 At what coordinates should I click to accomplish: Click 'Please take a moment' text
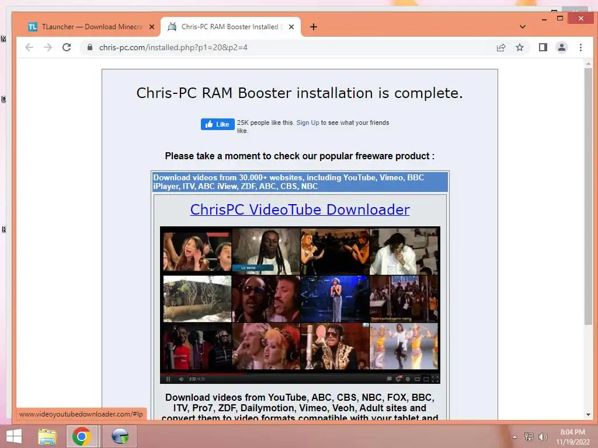click(300, 156)
